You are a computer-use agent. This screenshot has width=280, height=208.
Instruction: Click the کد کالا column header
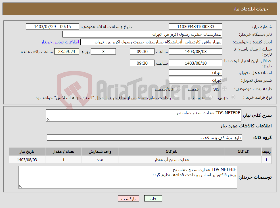[243, 152]
